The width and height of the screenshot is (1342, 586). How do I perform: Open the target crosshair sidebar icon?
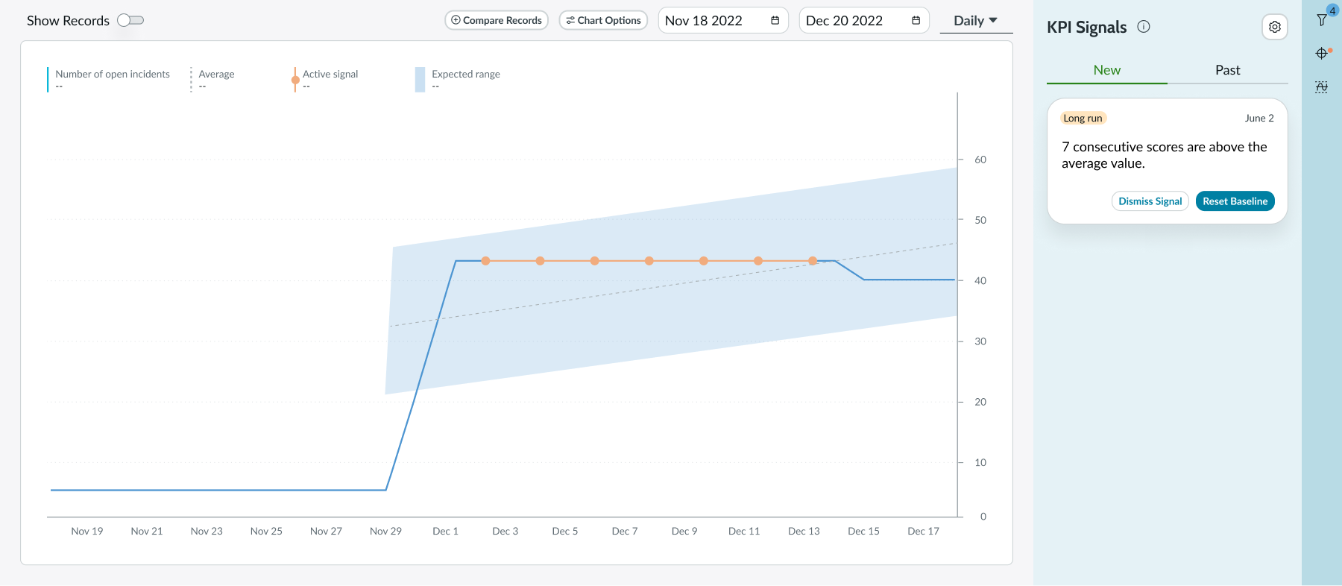[1322, 53]
